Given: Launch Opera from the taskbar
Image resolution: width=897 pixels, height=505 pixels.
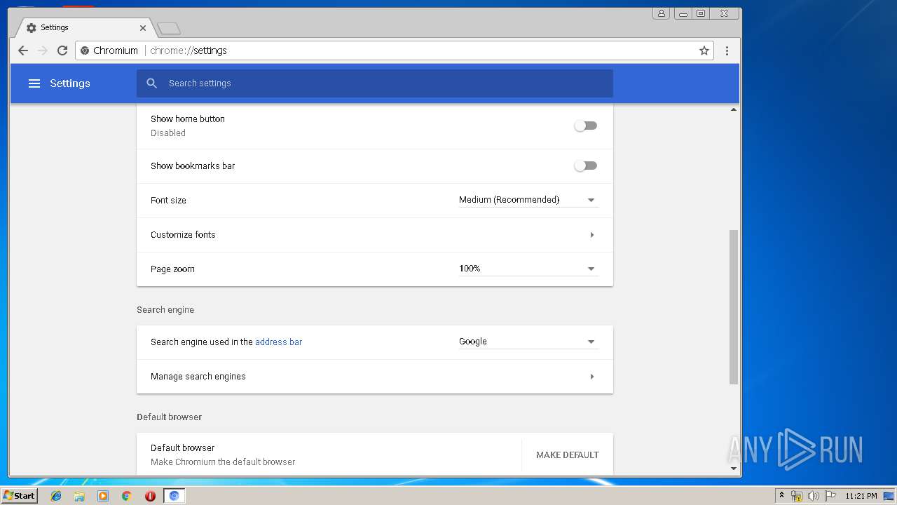Looking at the screenshot, I should pyautogui.click(x=150, y=496).
